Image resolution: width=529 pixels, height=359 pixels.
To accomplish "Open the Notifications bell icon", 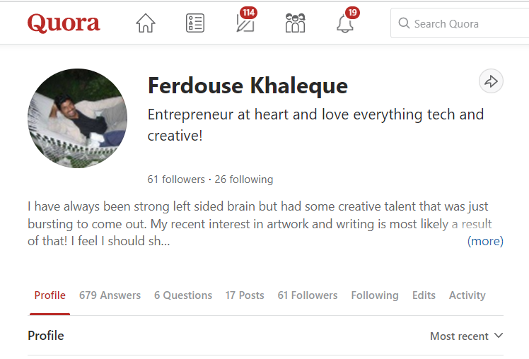I will click(345, 23).
